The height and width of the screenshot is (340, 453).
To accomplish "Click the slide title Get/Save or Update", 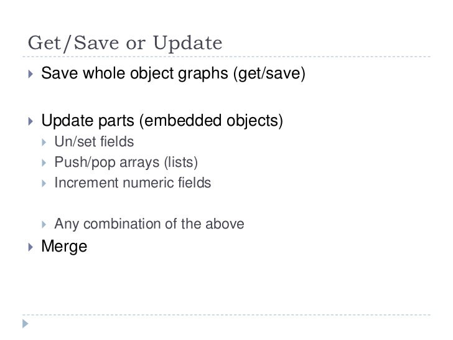I will (x=125, y=44).
